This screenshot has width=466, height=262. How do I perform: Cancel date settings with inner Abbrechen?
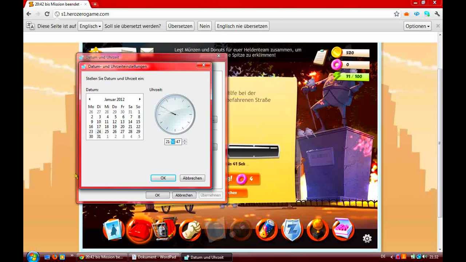point(192,178)
